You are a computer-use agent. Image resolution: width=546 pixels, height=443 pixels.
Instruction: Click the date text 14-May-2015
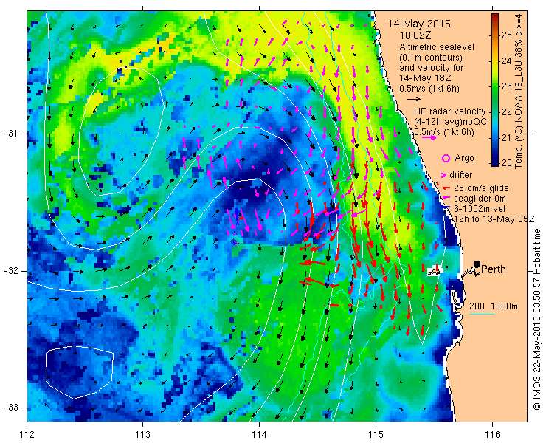(419, 24)
